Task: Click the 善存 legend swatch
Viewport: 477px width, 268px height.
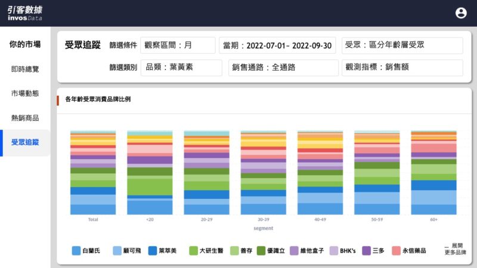Action: point(234,251)
